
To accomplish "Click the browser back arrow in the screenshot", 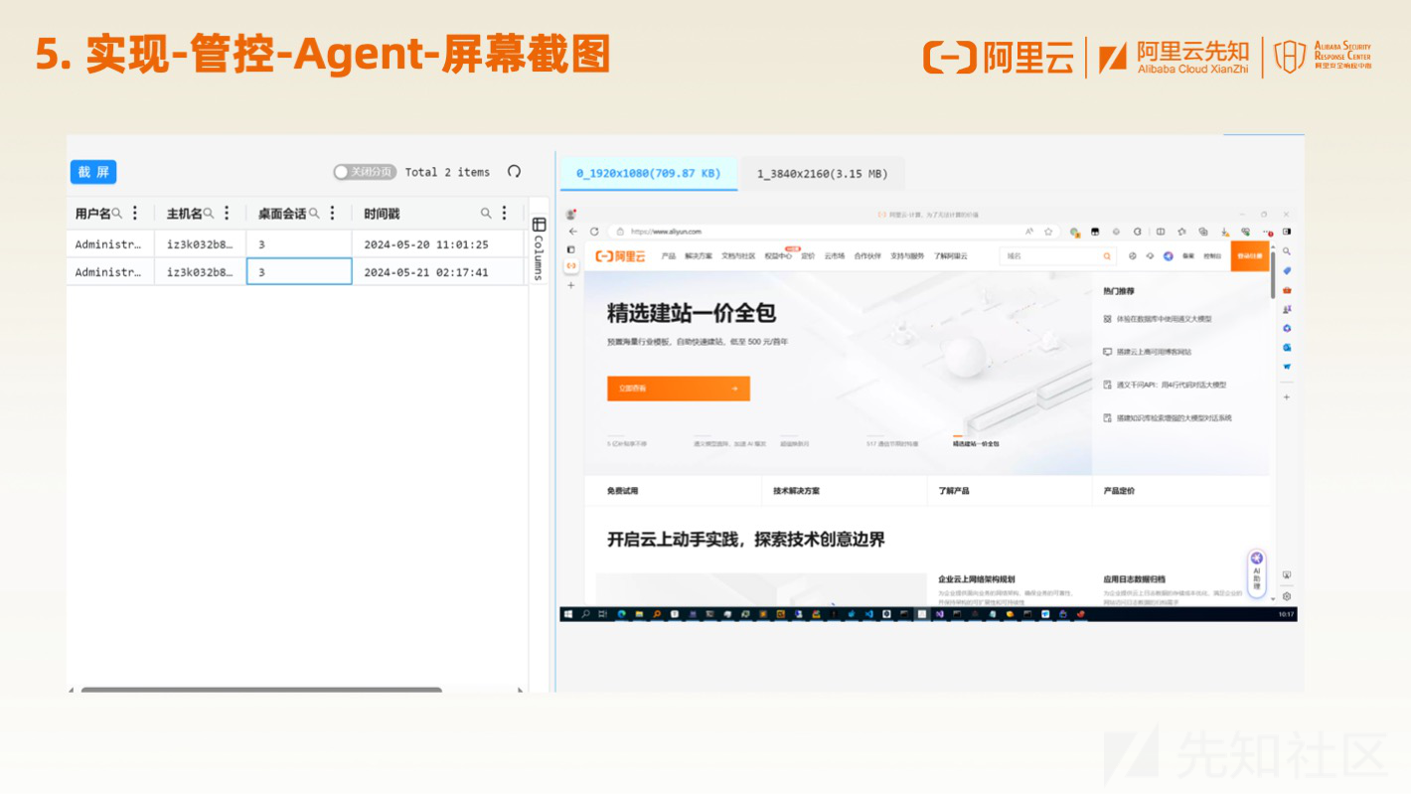I will click(x=572, y=232).
